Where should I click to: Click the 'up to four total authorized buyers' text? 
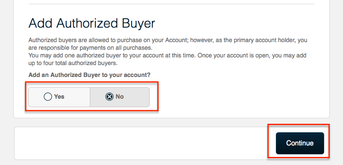tap(73, 63)
